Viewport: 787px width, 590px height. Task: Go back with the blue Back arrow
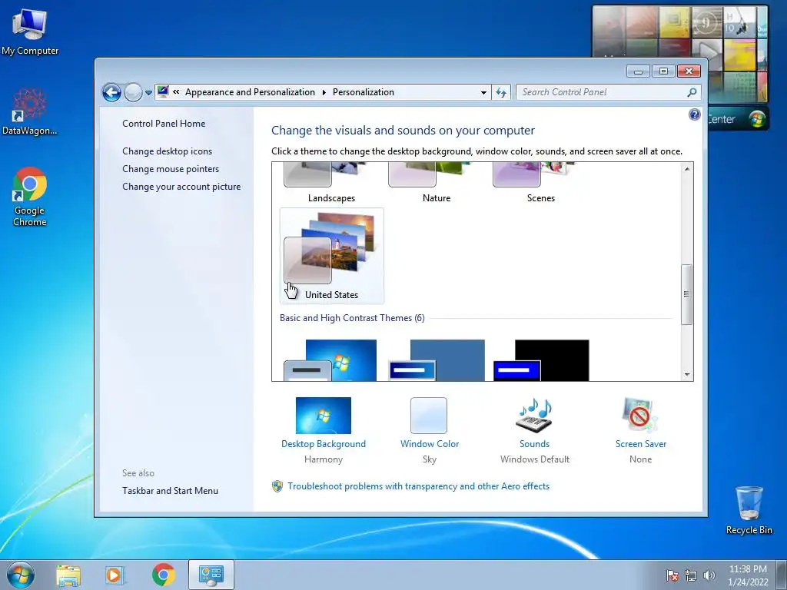click(x=111, y=92)
